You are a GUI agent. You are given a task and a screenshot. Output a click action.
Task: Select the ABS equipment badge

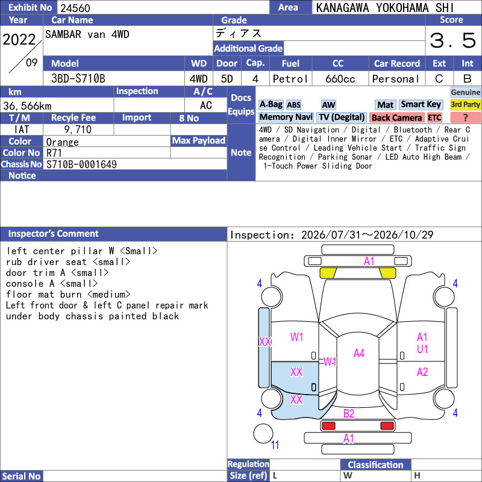[293, 105]
